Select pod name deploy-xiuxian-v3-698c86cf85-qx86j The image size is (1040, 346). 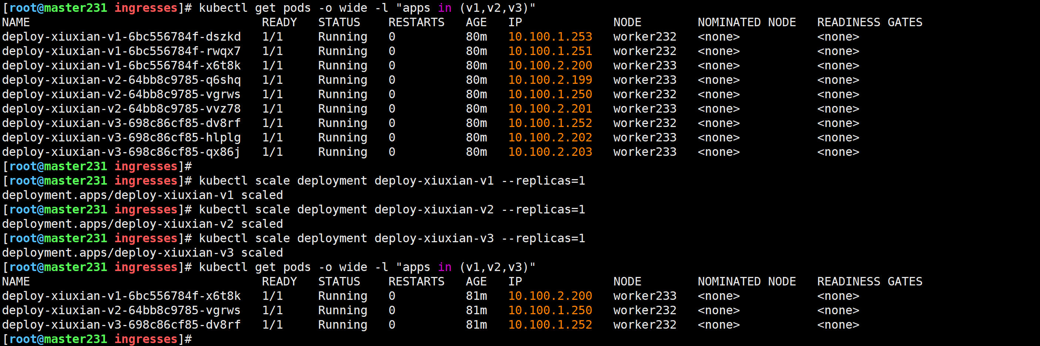click(121, 152)
